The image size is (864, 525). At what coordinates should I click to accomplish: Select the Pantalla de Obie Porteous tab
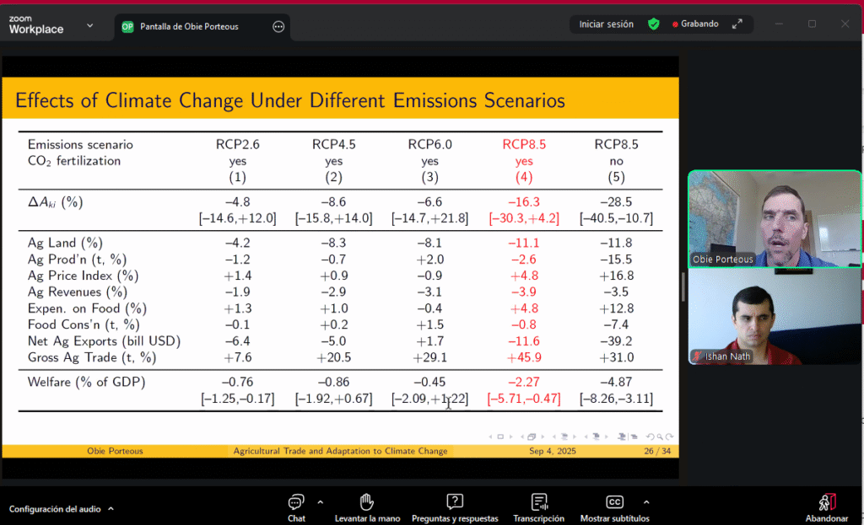point(189,26)
